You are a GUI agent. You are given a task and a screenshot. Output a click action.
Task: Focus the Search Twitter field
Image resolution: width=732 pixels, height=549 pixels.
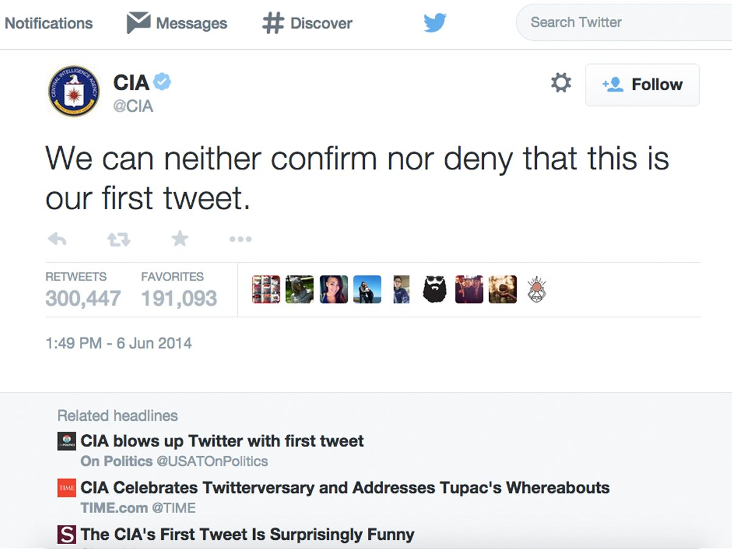622,23
